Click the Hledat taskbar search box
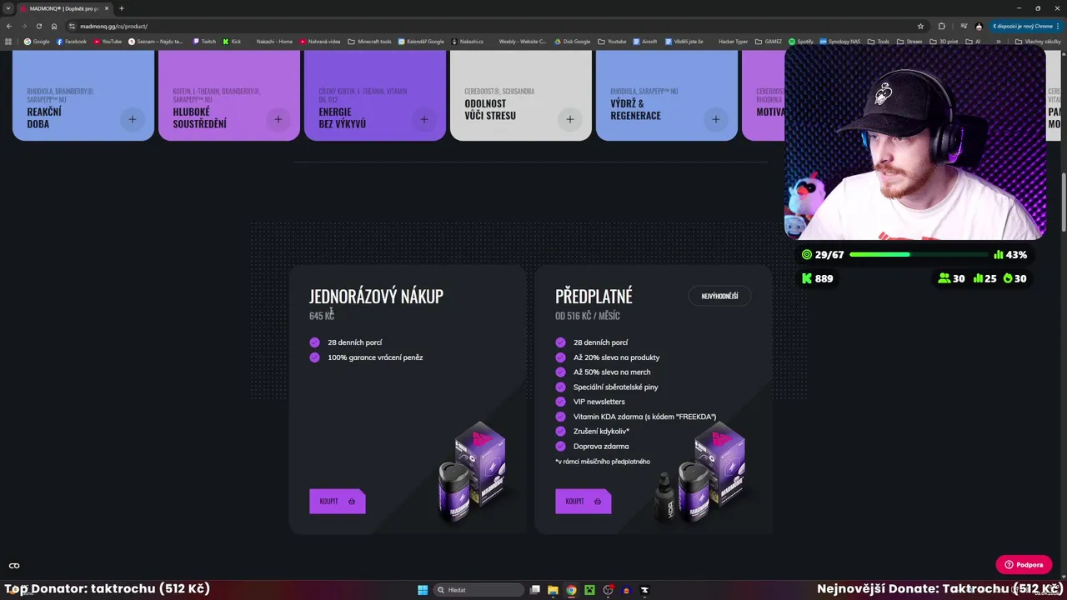This screenshot has width=1067, height=600. [480, 590]
